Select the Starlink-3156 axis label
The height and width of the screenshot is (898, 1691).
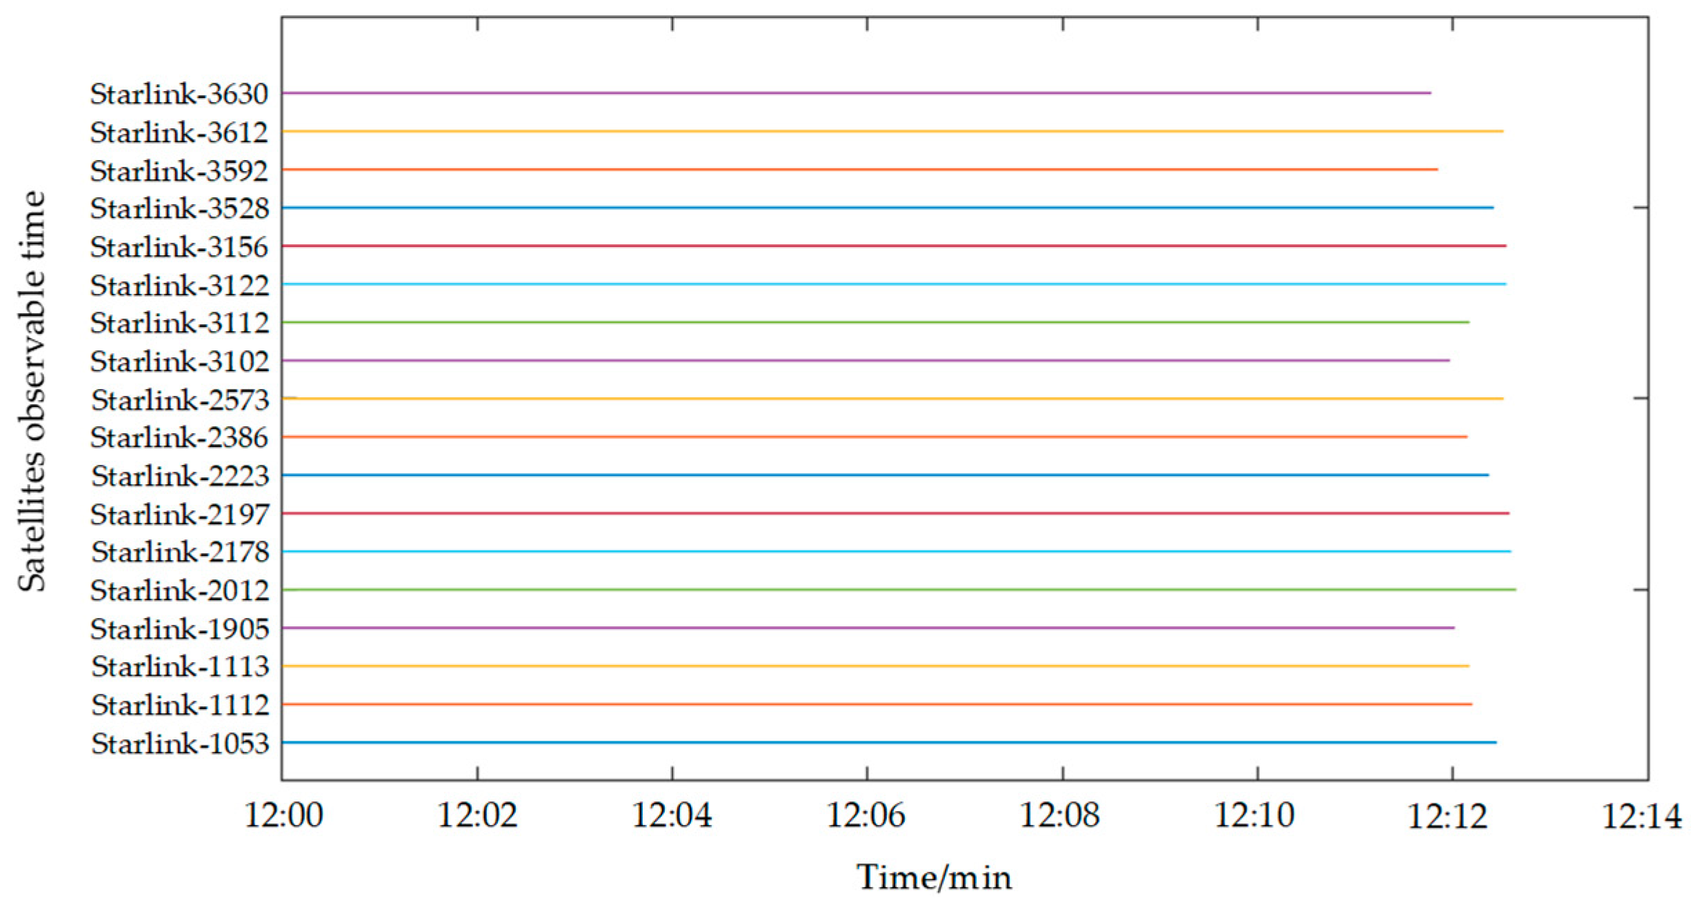[179, 247]
